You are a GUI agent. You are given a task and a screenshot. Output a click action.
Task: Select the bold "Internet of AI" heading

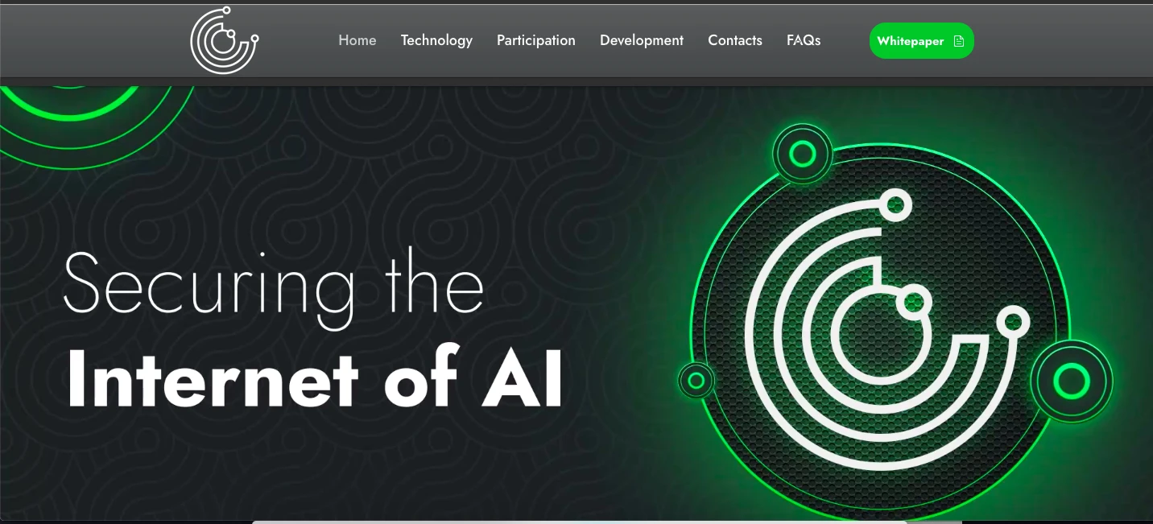click(x=314, y=378)
